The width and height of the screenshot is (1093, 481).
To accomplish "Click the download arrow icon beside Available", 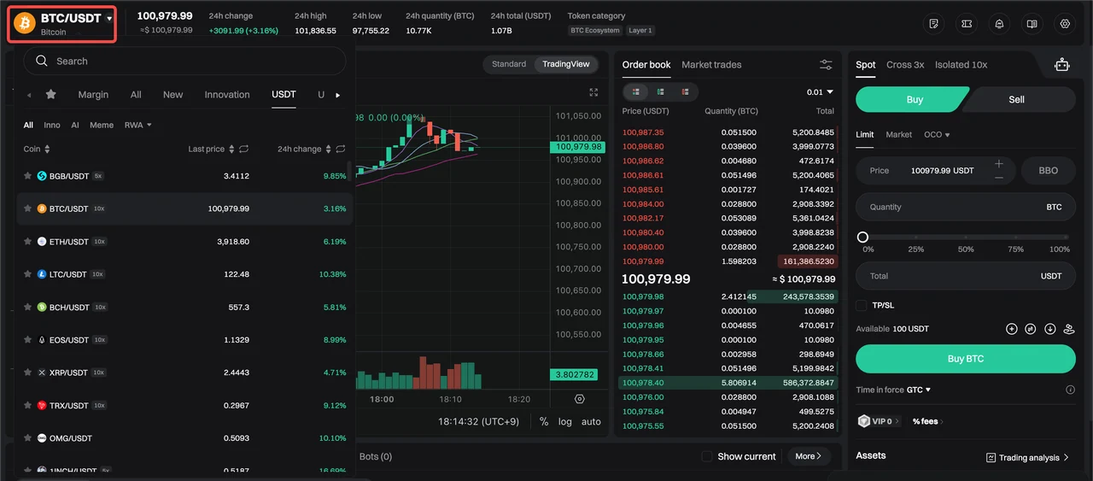I will click(1050, 329).
